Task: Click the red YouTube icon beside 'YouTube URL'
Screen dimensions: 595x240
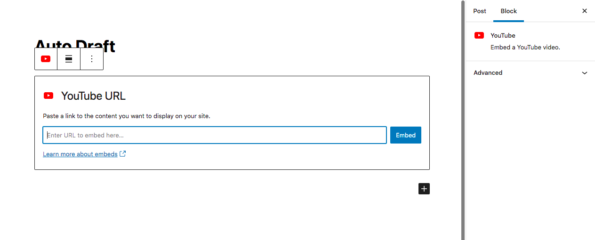Action: [x=48, y=96]
